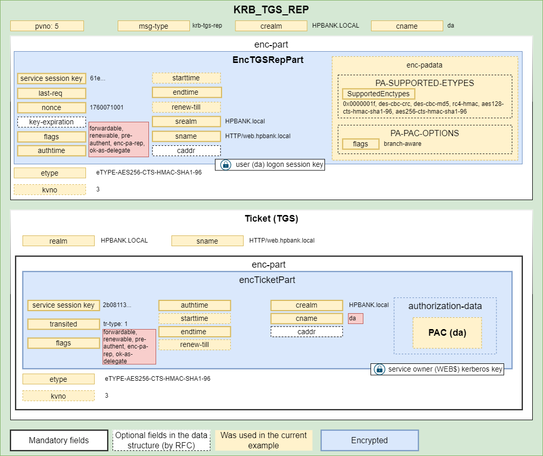Click the red highlighted cname value da
This screenshot has height=456, width=543.
355,318
